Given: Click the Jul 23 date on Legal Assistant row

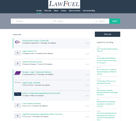Looking at the screenshot, I should pyautogui.click(x=87, y=54).
